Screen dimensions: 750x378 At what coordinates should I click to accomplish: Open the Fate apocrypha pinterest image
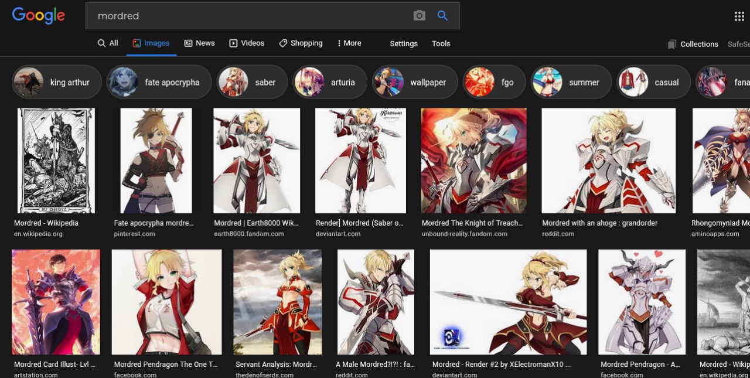coord(156,161)
